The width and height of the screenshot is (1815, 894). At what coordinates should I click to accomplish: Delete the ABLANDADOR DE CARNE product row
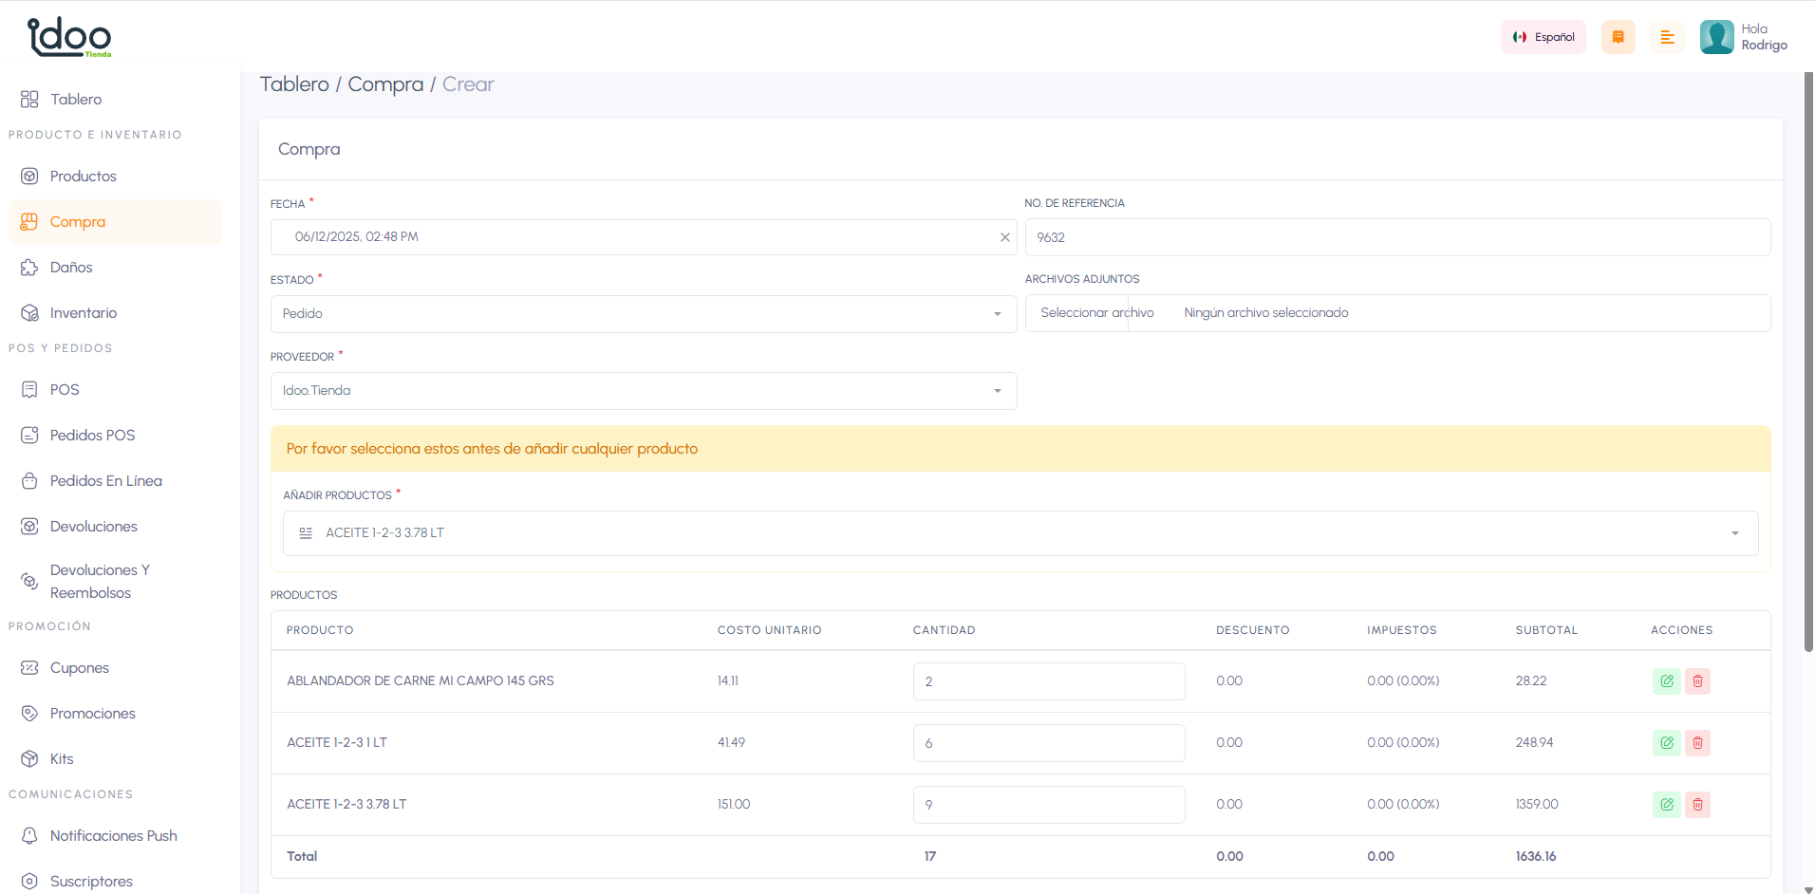coord(1697,681)
